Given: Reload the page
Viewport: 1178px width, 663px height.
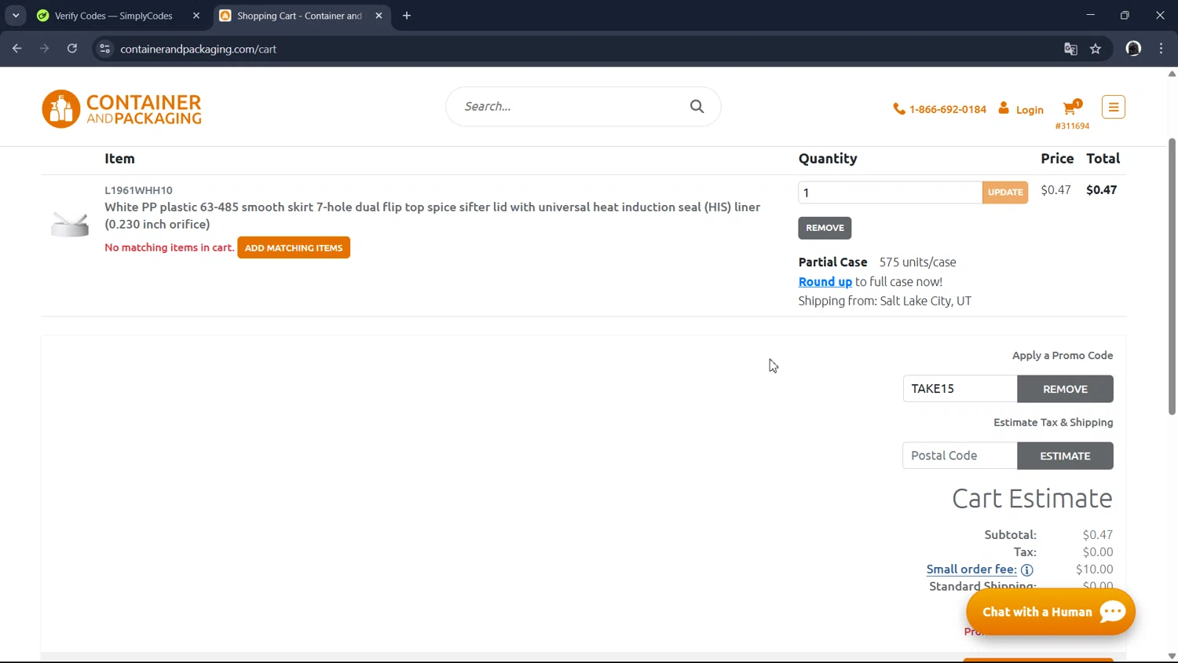Looking at the screenshot, I should point(72,49).
